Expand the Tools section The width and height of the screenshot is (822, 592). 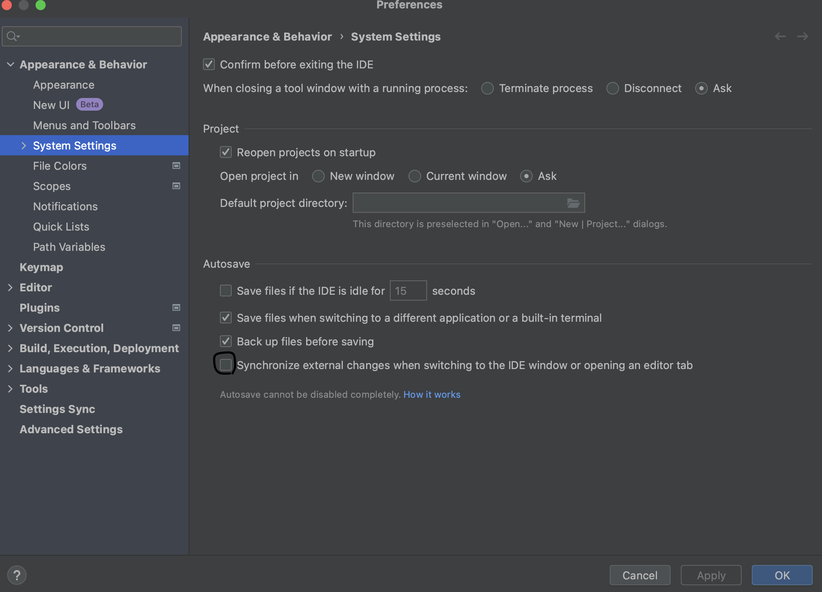point(11,389)
